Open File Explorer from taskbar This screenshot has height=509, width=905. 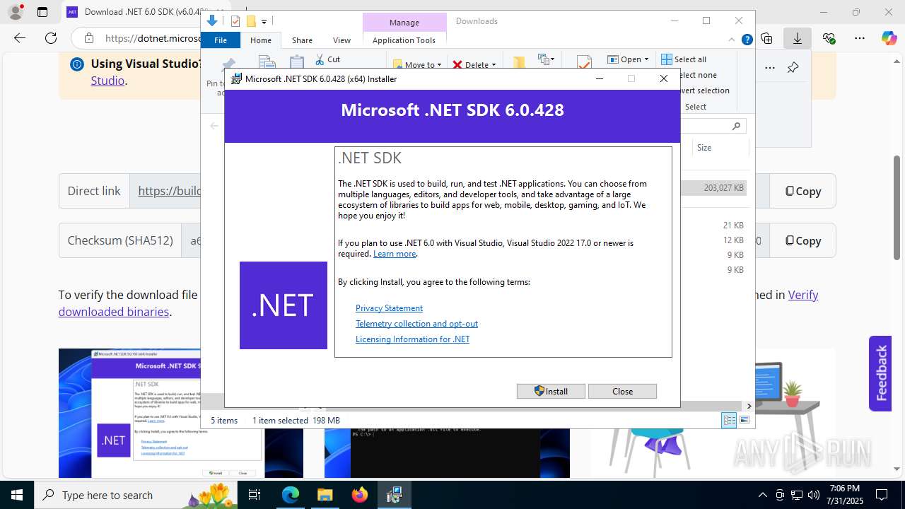pyautogui.click(x=325, y=495)
